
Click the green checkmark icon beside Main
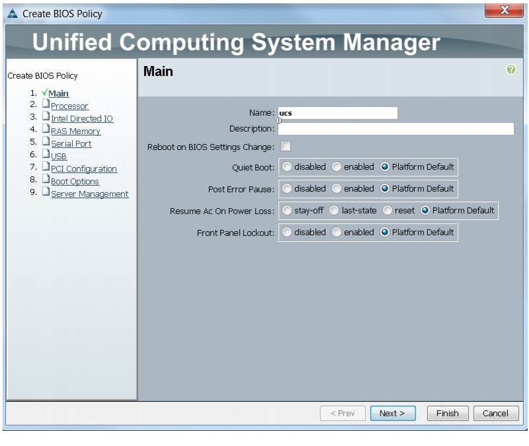44,92
